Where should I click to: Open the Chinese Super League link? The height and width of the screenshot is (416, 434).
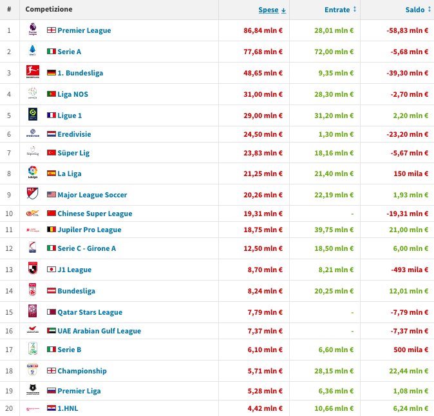tap(95, 213)
